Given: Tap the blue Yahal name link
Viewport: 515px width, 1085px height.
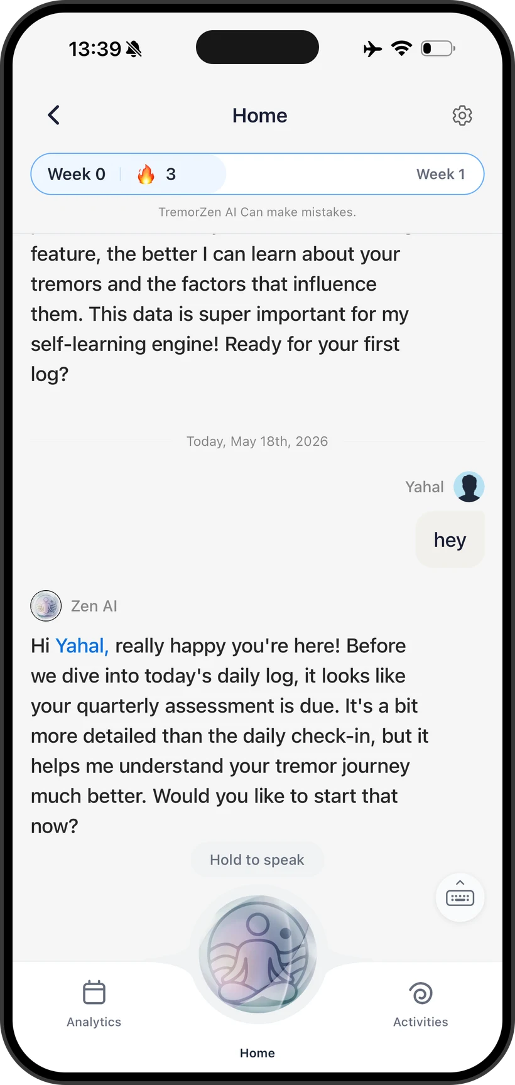Looking at the screenshot, I should pyautogui.click(x=82, y=645).
